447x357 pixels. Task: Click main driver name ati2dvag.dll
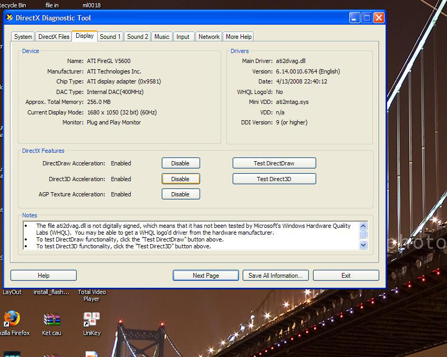pos(291,61)
